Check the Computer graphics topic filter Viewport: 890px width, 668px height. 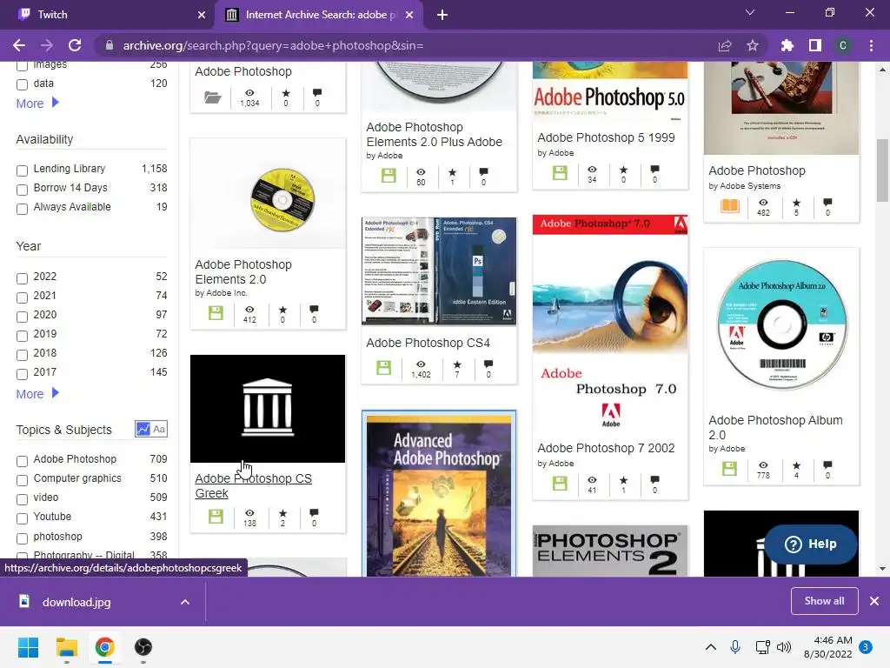click(22, 480)
